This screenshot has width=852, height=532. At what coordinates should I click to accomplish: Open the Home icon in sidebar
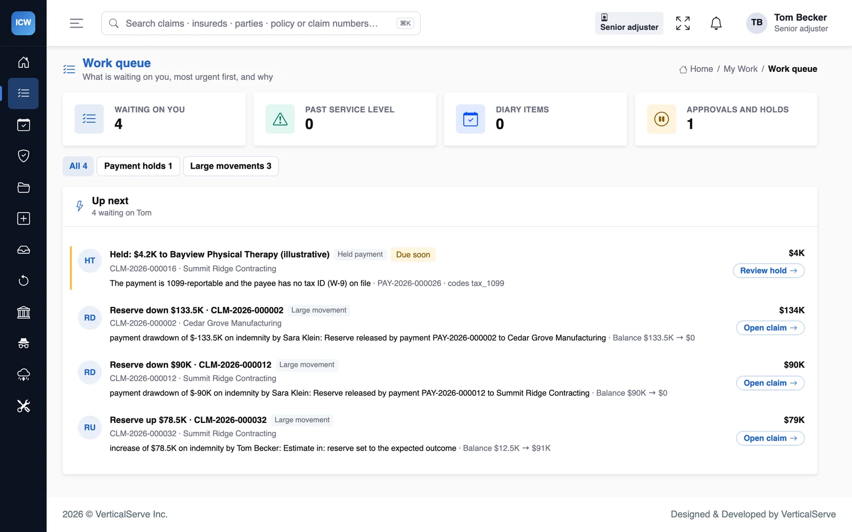point(23,62)
